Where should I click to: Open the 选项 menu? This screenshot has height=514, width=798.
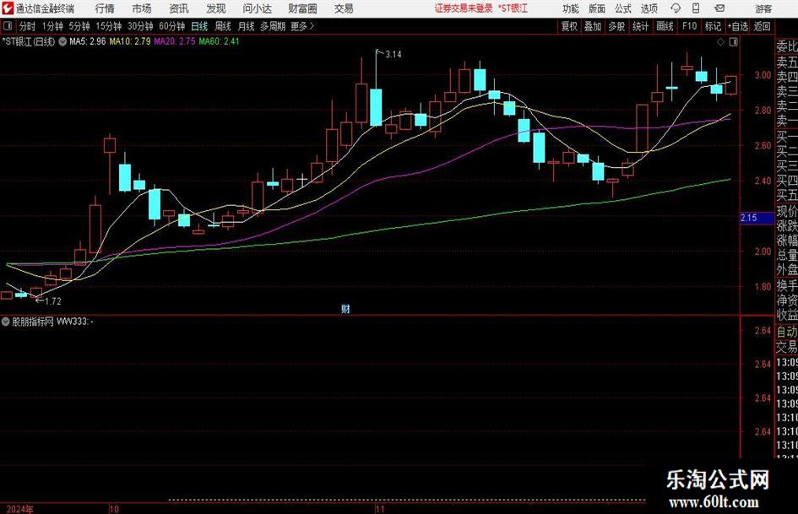[649, 8]
